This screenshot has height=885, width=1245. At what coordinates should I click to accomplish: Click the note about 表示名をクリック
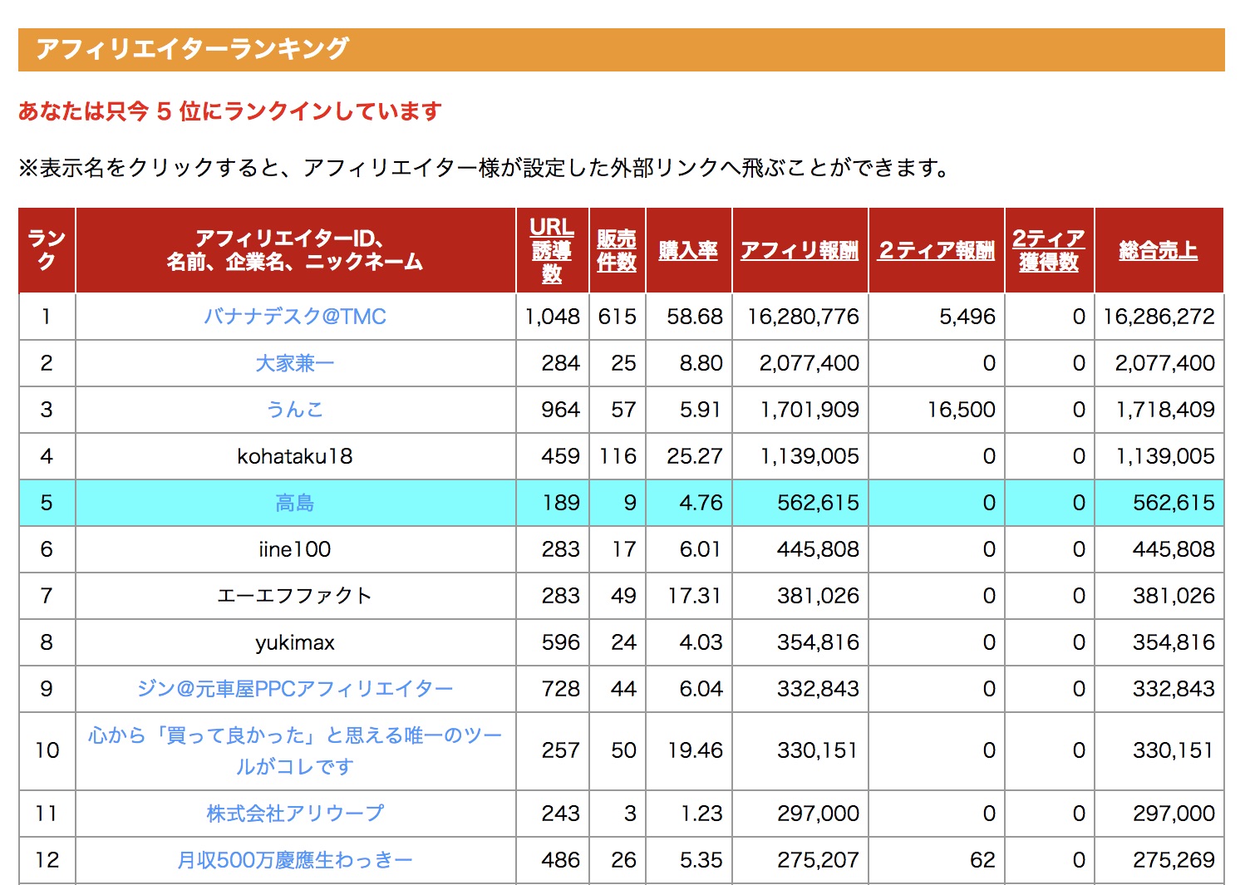click(485, 168)
